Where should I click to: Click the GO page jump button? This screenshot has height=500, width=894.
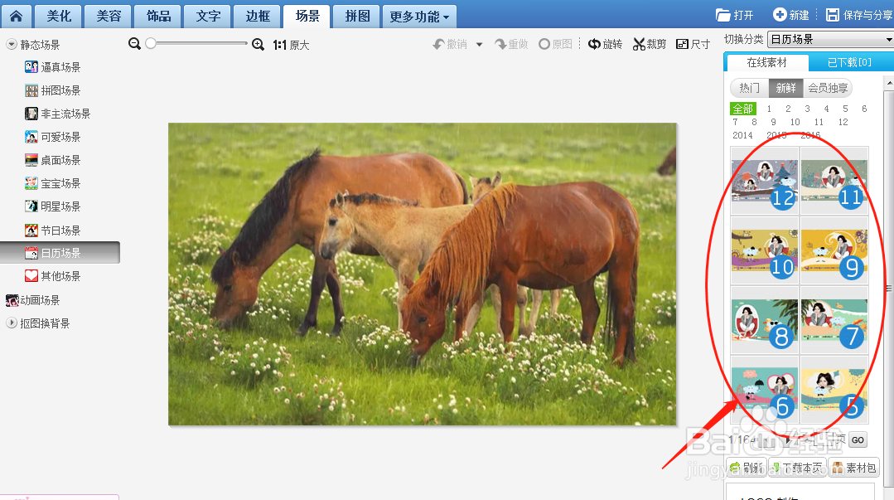pyautogui.click(x=858, y=439)
